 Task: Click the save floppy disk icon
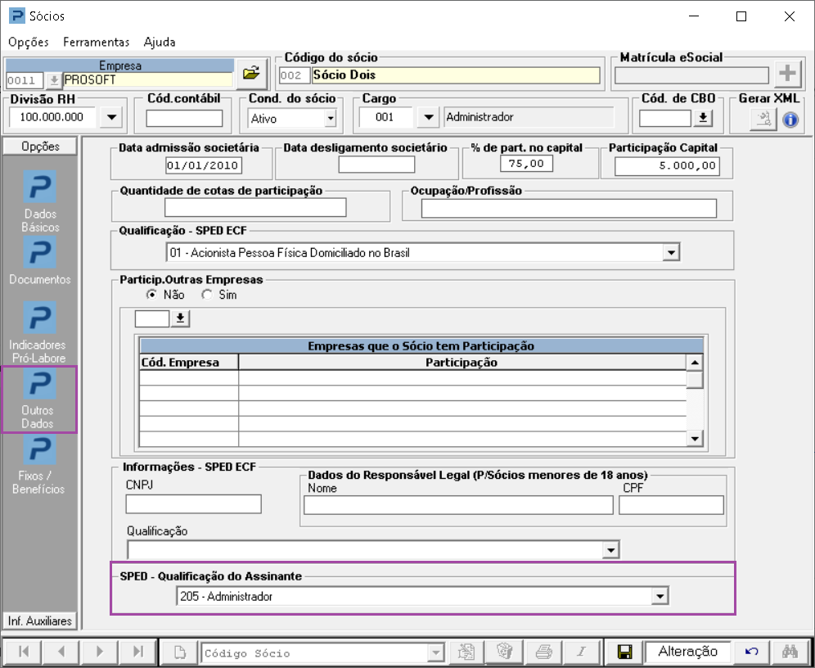(x=624, y=652)
